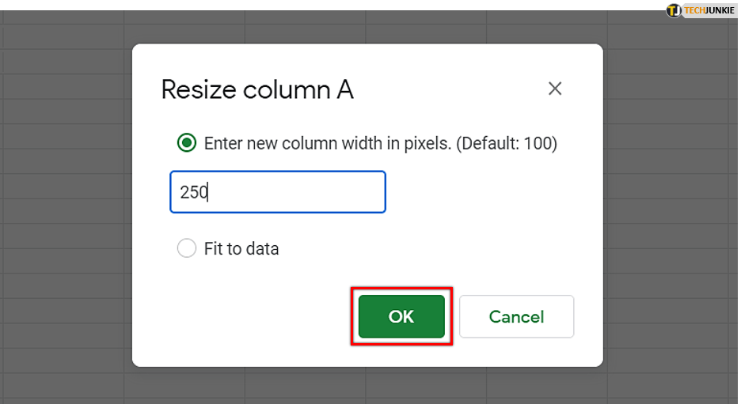The width and height of the screenshot is (741, 404).
Task: Click the TECHJUNKIE watermark text
Action: coord(709,10)
